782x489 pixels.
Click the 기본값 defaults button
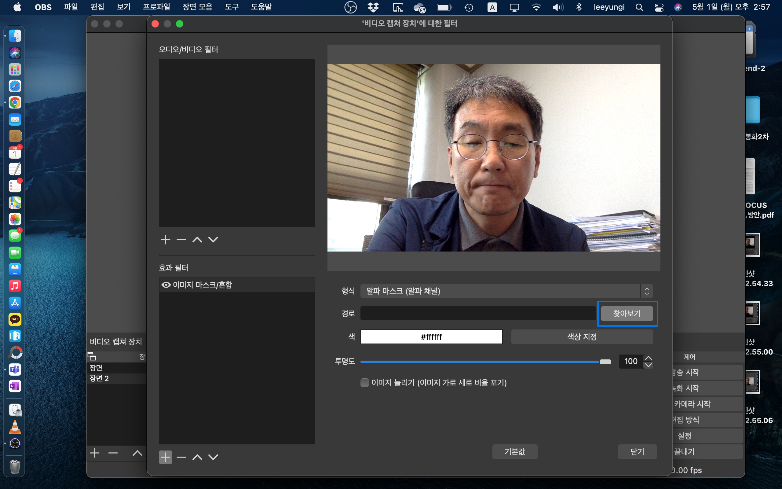[514, 451]
